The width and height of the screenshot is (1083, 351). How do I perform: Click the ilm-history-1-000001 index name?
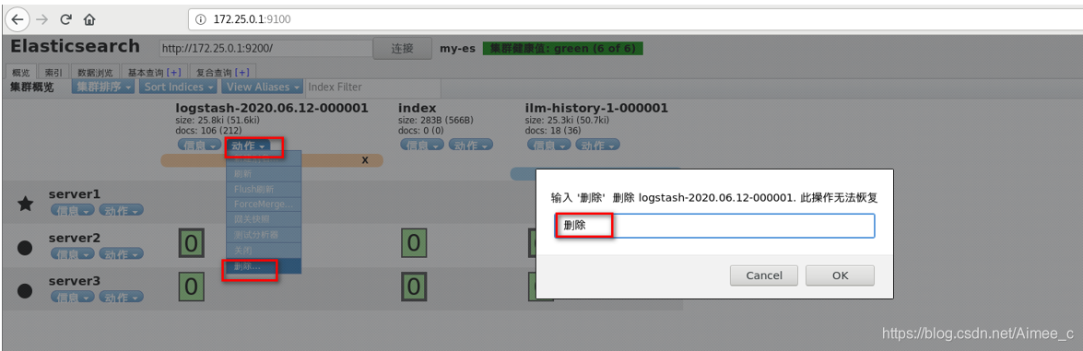click(596, 109)
